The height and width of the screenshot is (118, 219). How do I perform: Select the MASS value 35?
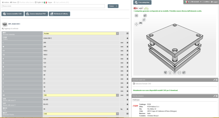44,109
